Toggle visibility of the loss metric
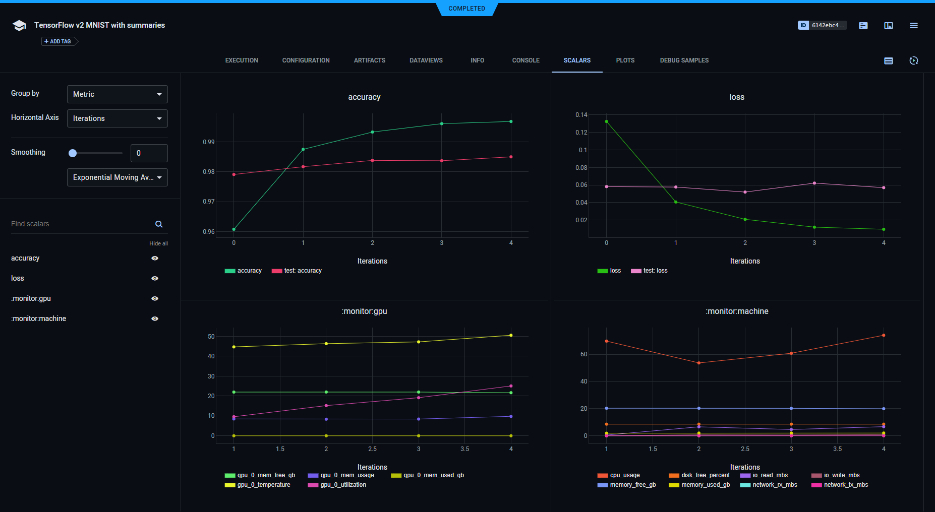The image size is (935, 512). pyautogui.click(x=155, y=278)
